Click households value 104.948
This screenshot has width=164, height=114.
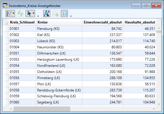[140, 102]
